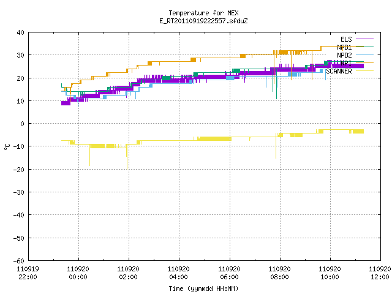
Task: Click the x-axis tick label 110920 02:00
Action: point(128,273)
